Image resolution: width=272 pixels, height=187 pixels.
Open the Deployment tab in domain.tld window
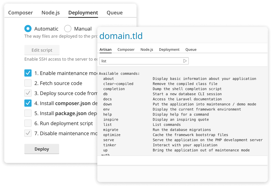click(x=169, y=49)
